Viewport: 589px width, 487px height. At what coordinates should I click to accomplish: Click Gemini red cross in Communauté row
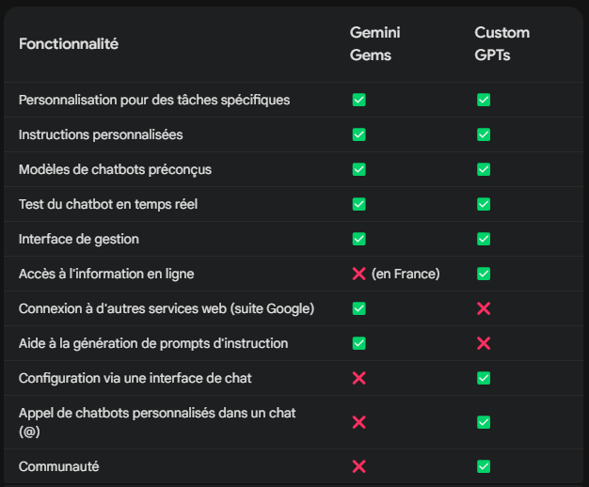(x=358, y=466)
